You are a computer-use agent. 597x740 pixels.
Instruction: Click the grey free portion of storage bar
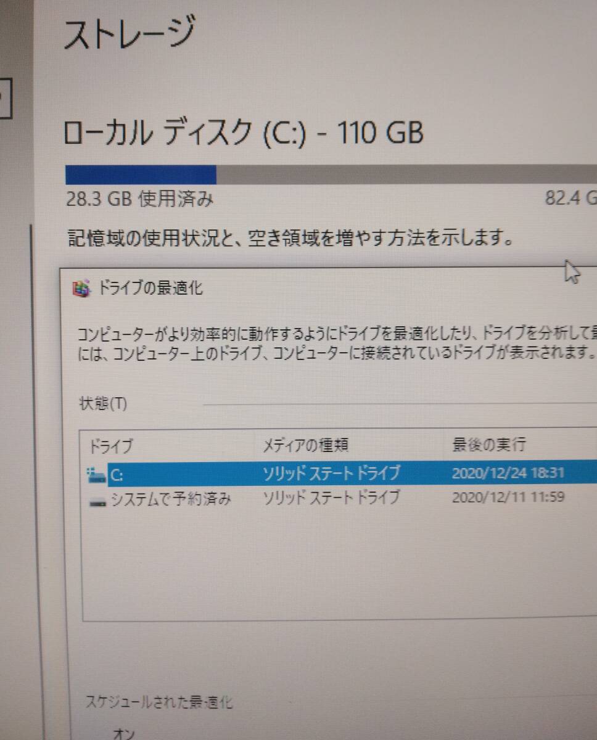(x=406, y=174)
